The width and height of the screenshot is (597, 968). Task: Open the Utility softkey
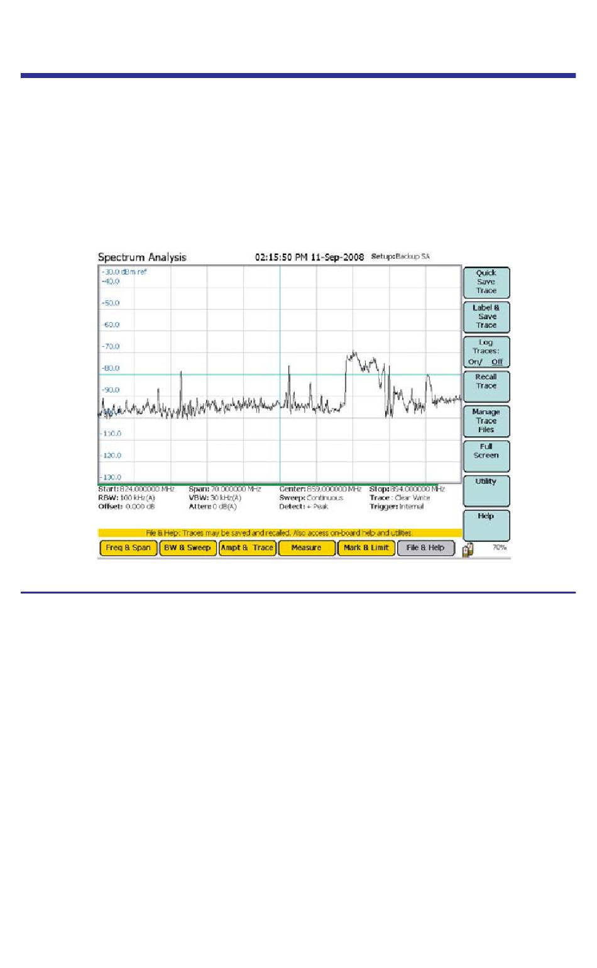(x=486, y=491)
